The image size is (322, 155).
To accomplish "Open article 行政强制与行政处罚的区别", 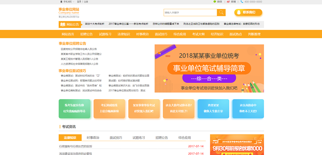I will click(76, 146).
